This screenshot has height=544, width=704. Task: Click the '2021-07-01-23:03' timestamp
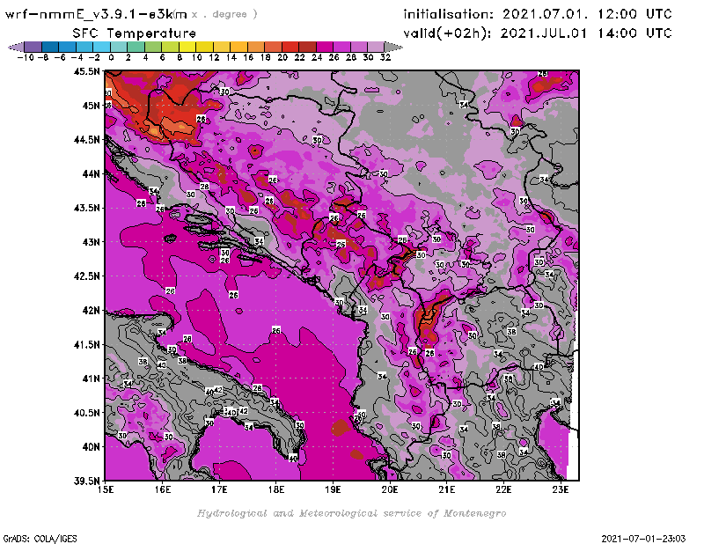click(643, 539)
